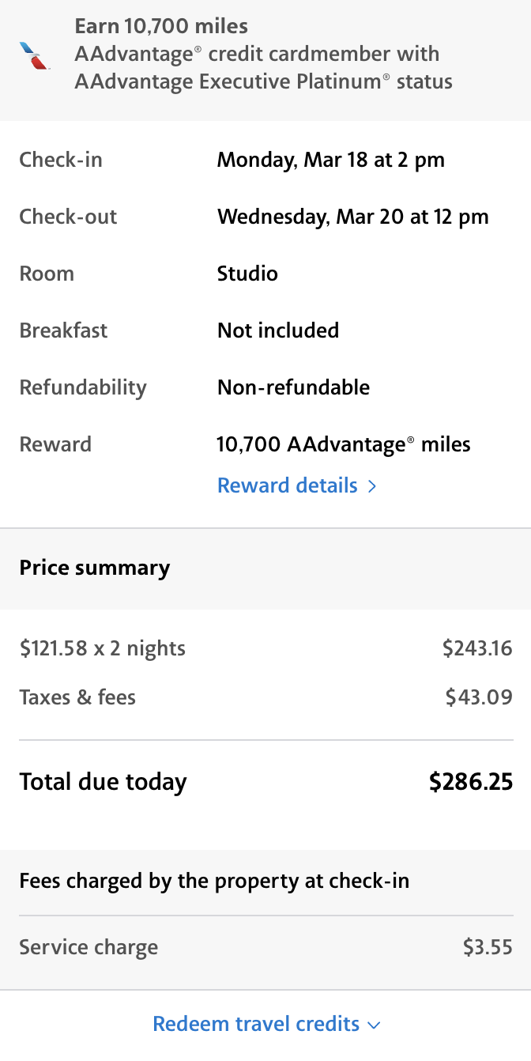
Task: Click the chevron arrow beside Reward details
Action: [372, 486]
